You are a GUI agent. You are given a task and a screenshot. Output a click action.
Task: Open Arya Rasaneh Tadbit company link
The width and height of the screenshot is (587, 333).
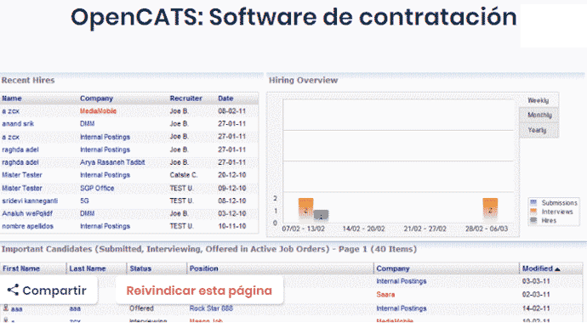[x=112, y=162]
